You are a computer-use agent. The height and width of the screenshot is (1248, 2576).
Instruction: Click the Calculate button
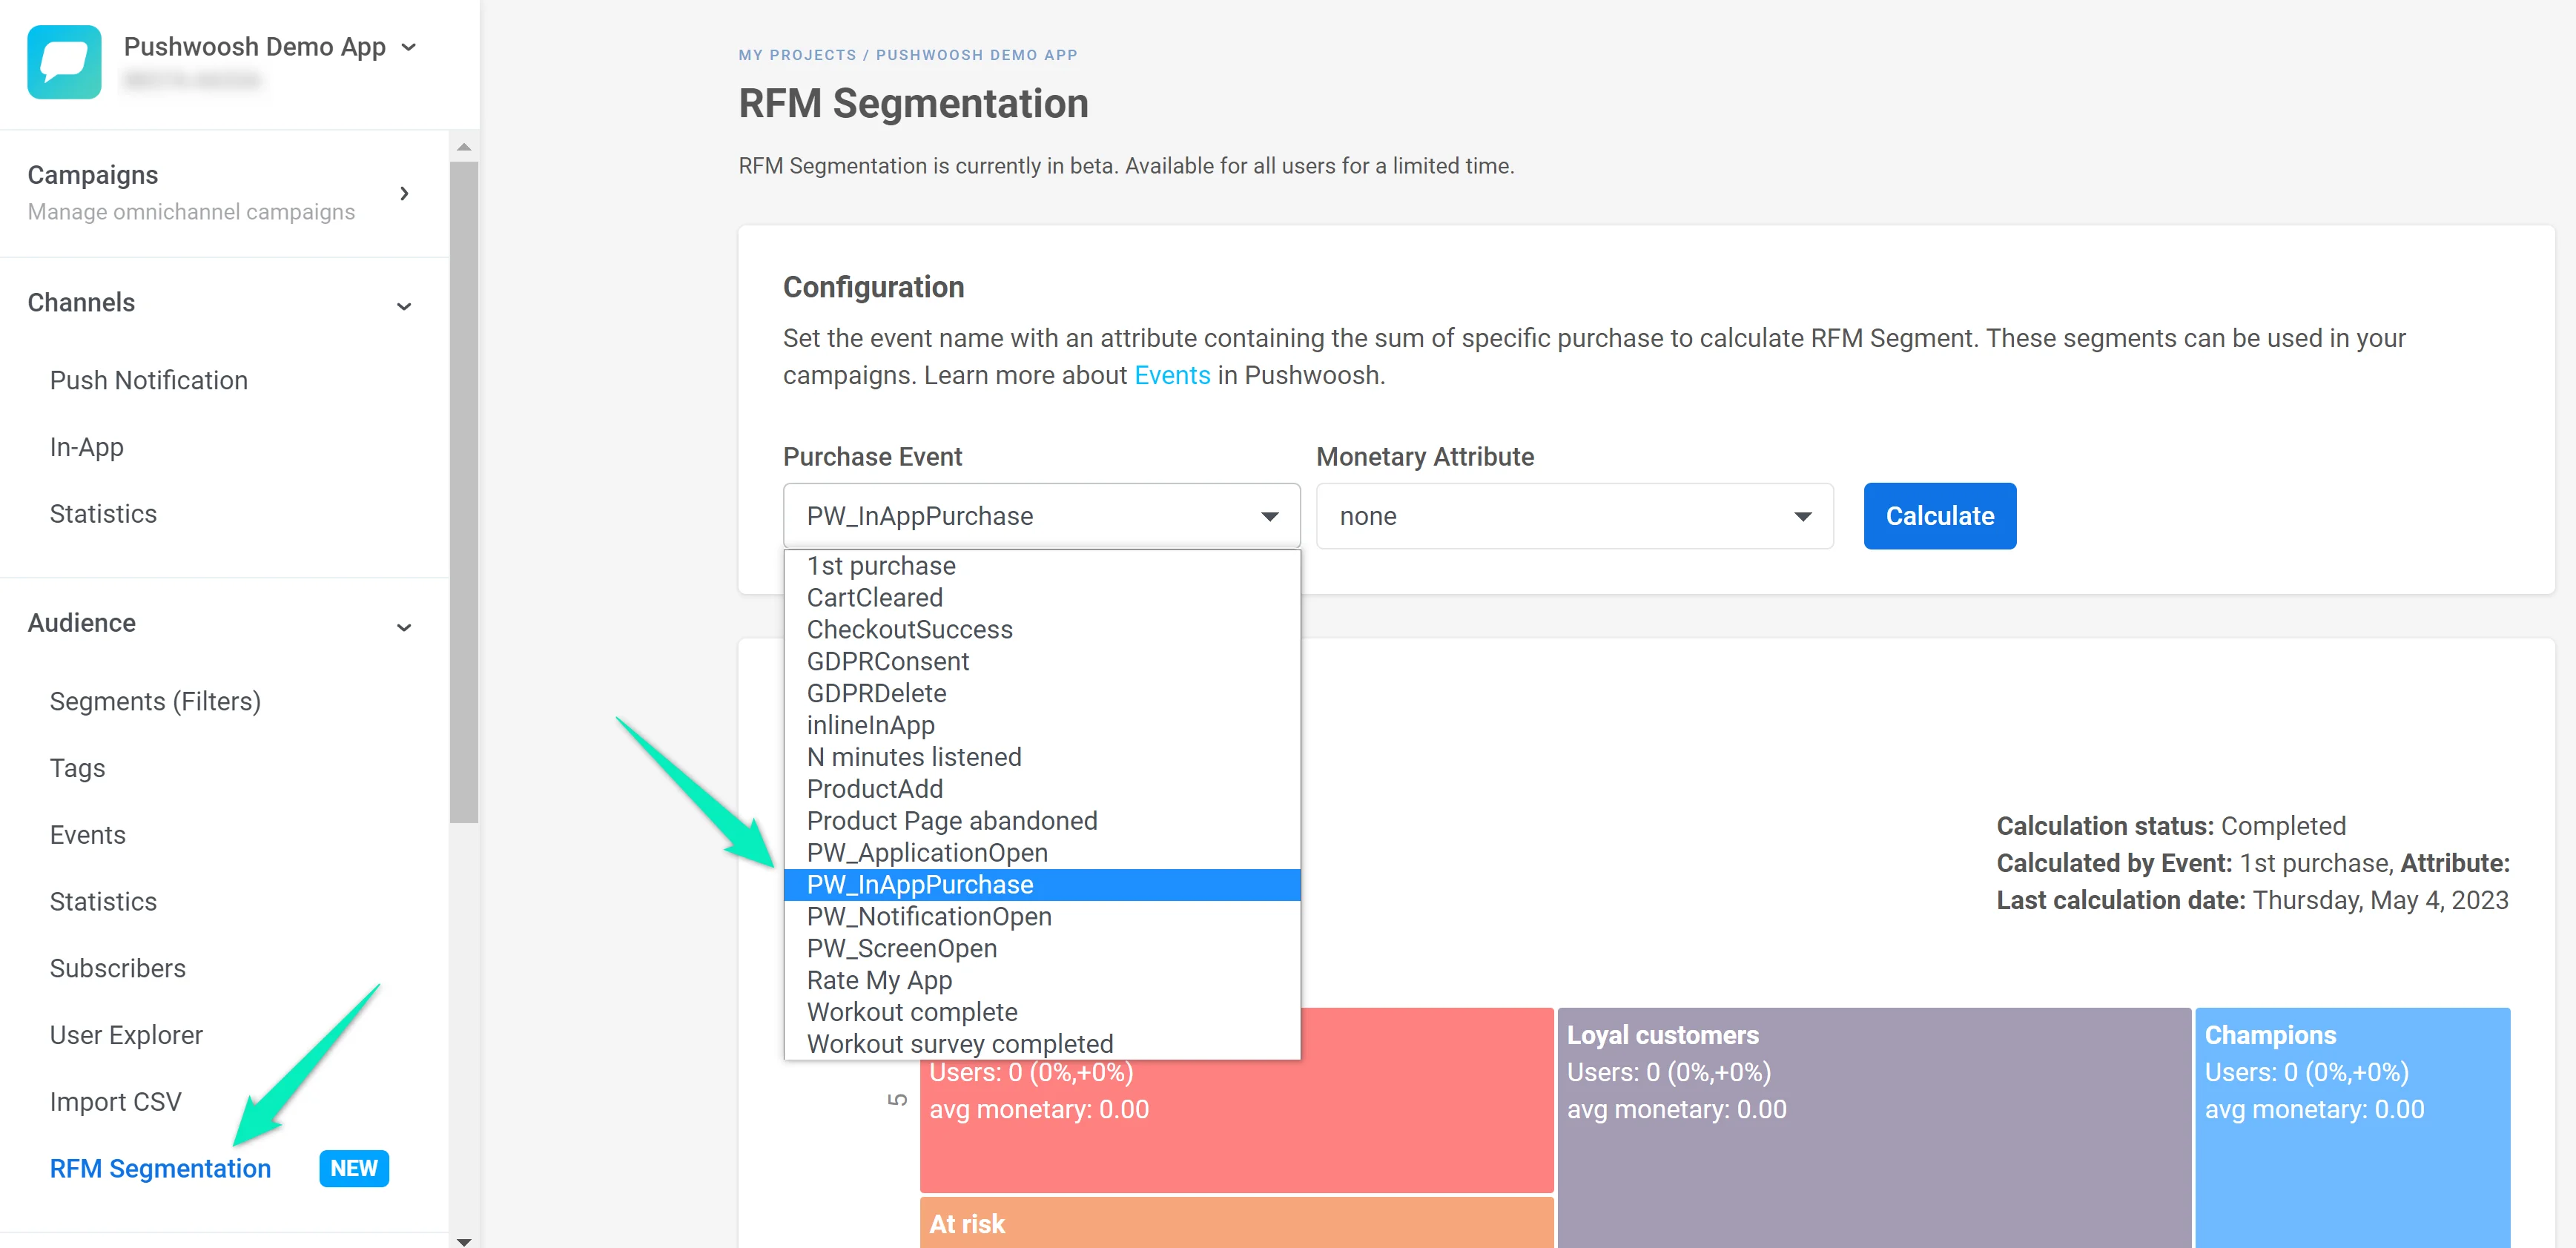coord(1939,516)
